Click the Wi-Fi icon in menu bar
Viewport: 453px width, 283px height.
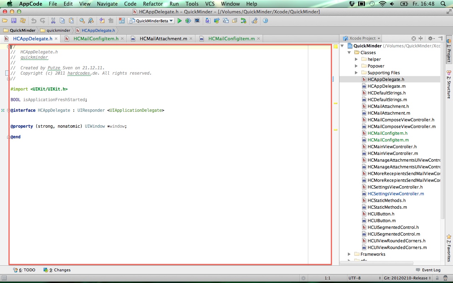382,4
